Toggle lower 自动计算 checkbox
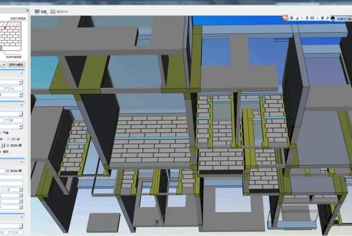The width and height of the screenshot is (352, 236). point(8,171)
